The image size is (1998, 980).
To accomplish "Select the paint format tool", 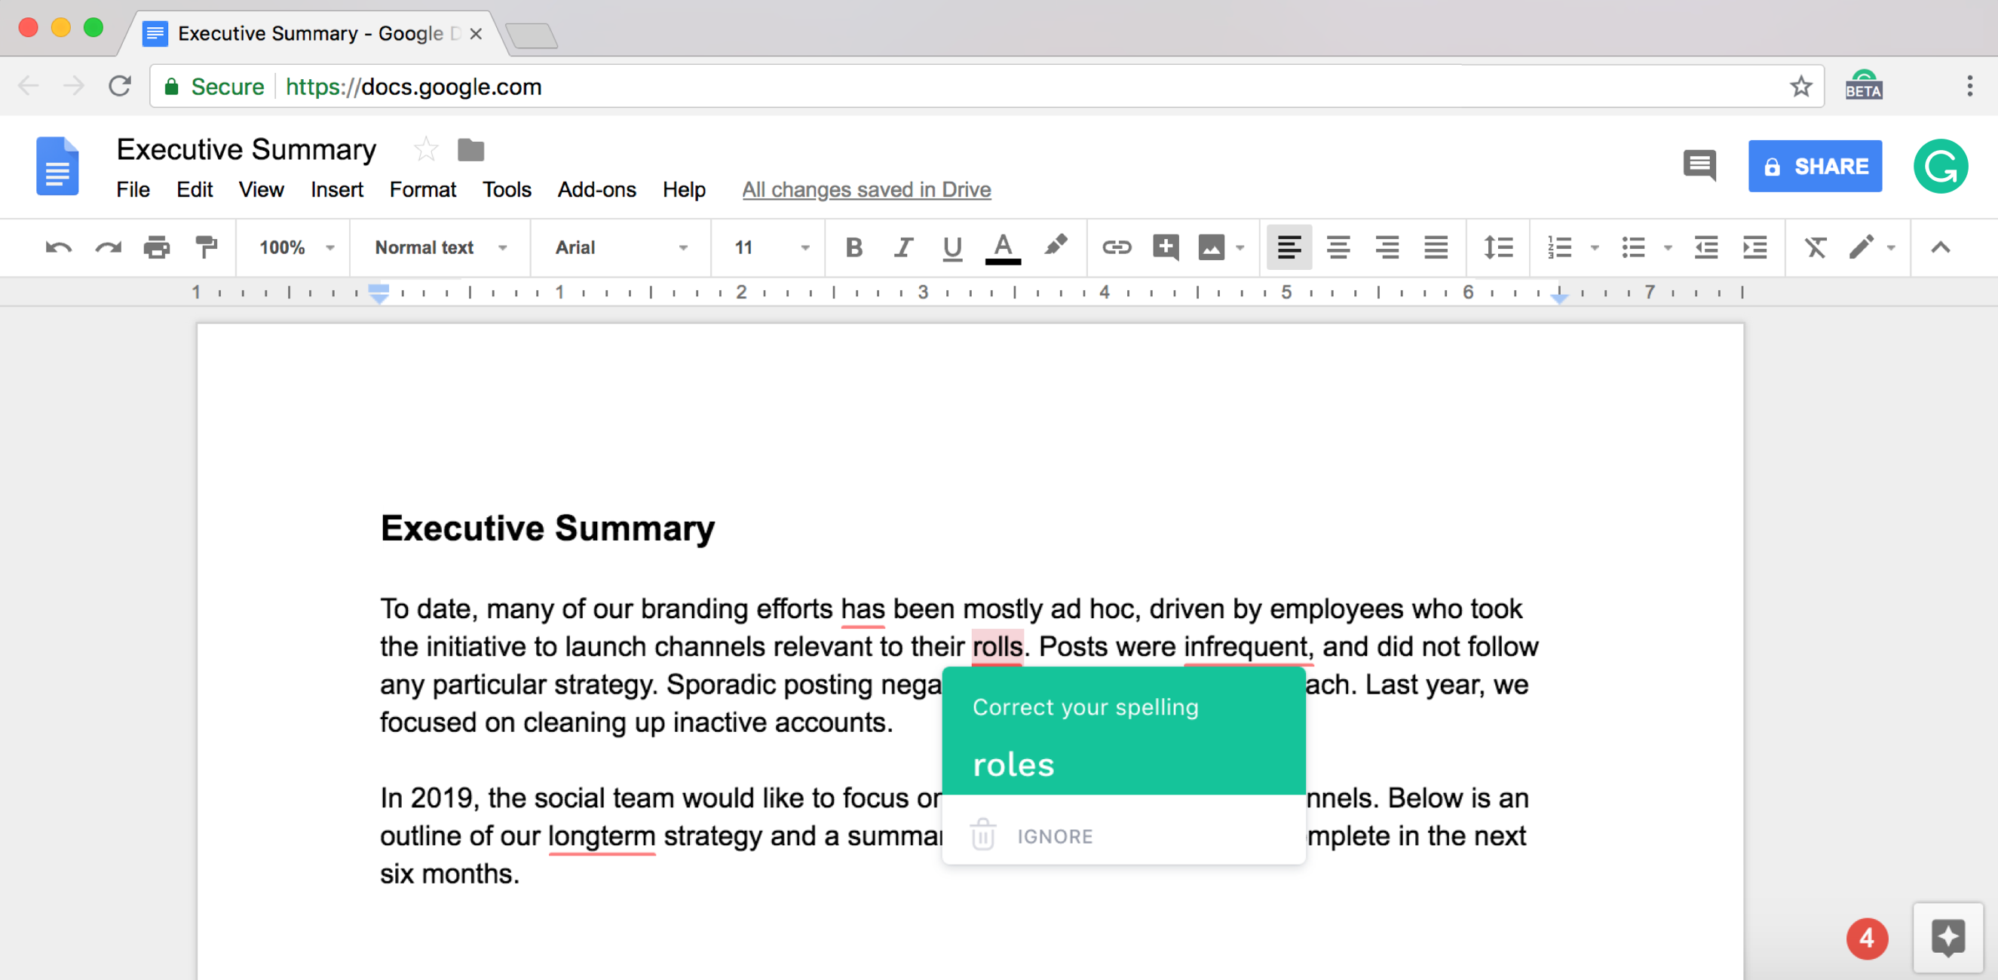I will pyautogui.click(x=207, y=247).
